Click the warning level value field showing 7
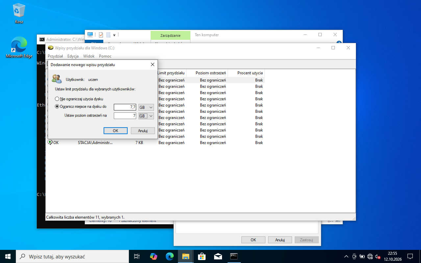 pyautogui.click(x=125, y=116)
